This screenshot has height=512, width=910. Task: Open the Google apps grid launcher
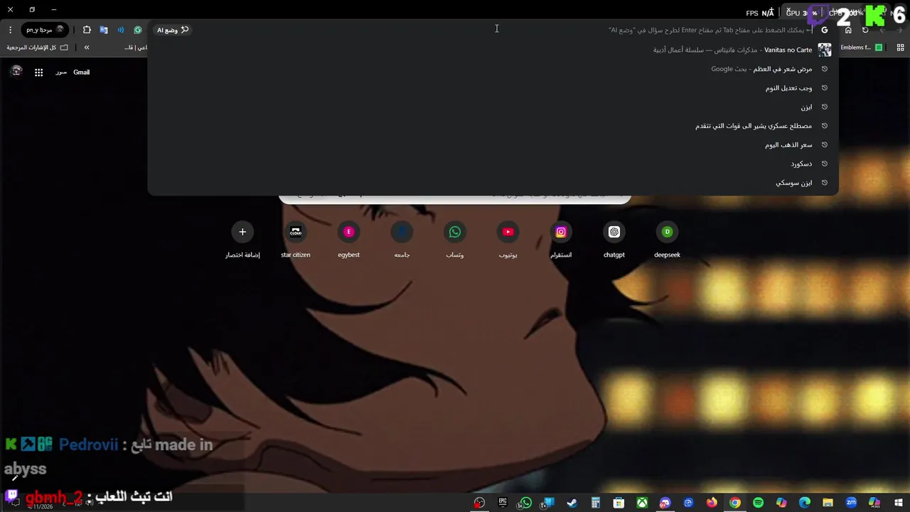click(x=38, y=72)
